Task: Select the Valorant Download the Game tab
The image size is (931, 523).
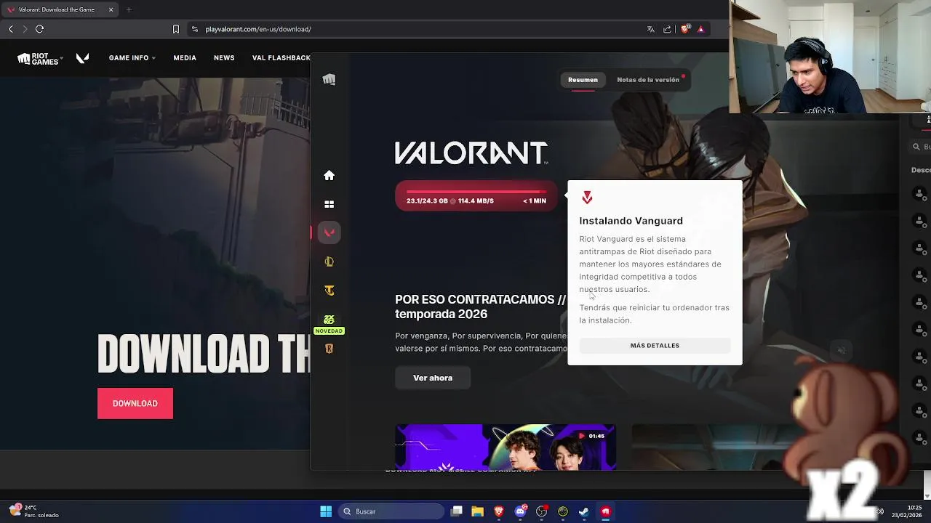Action: (60, 9)
